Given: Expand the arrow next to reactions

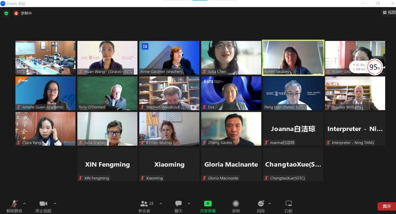Looking at the screenshot, I should [x=270, y=204].
